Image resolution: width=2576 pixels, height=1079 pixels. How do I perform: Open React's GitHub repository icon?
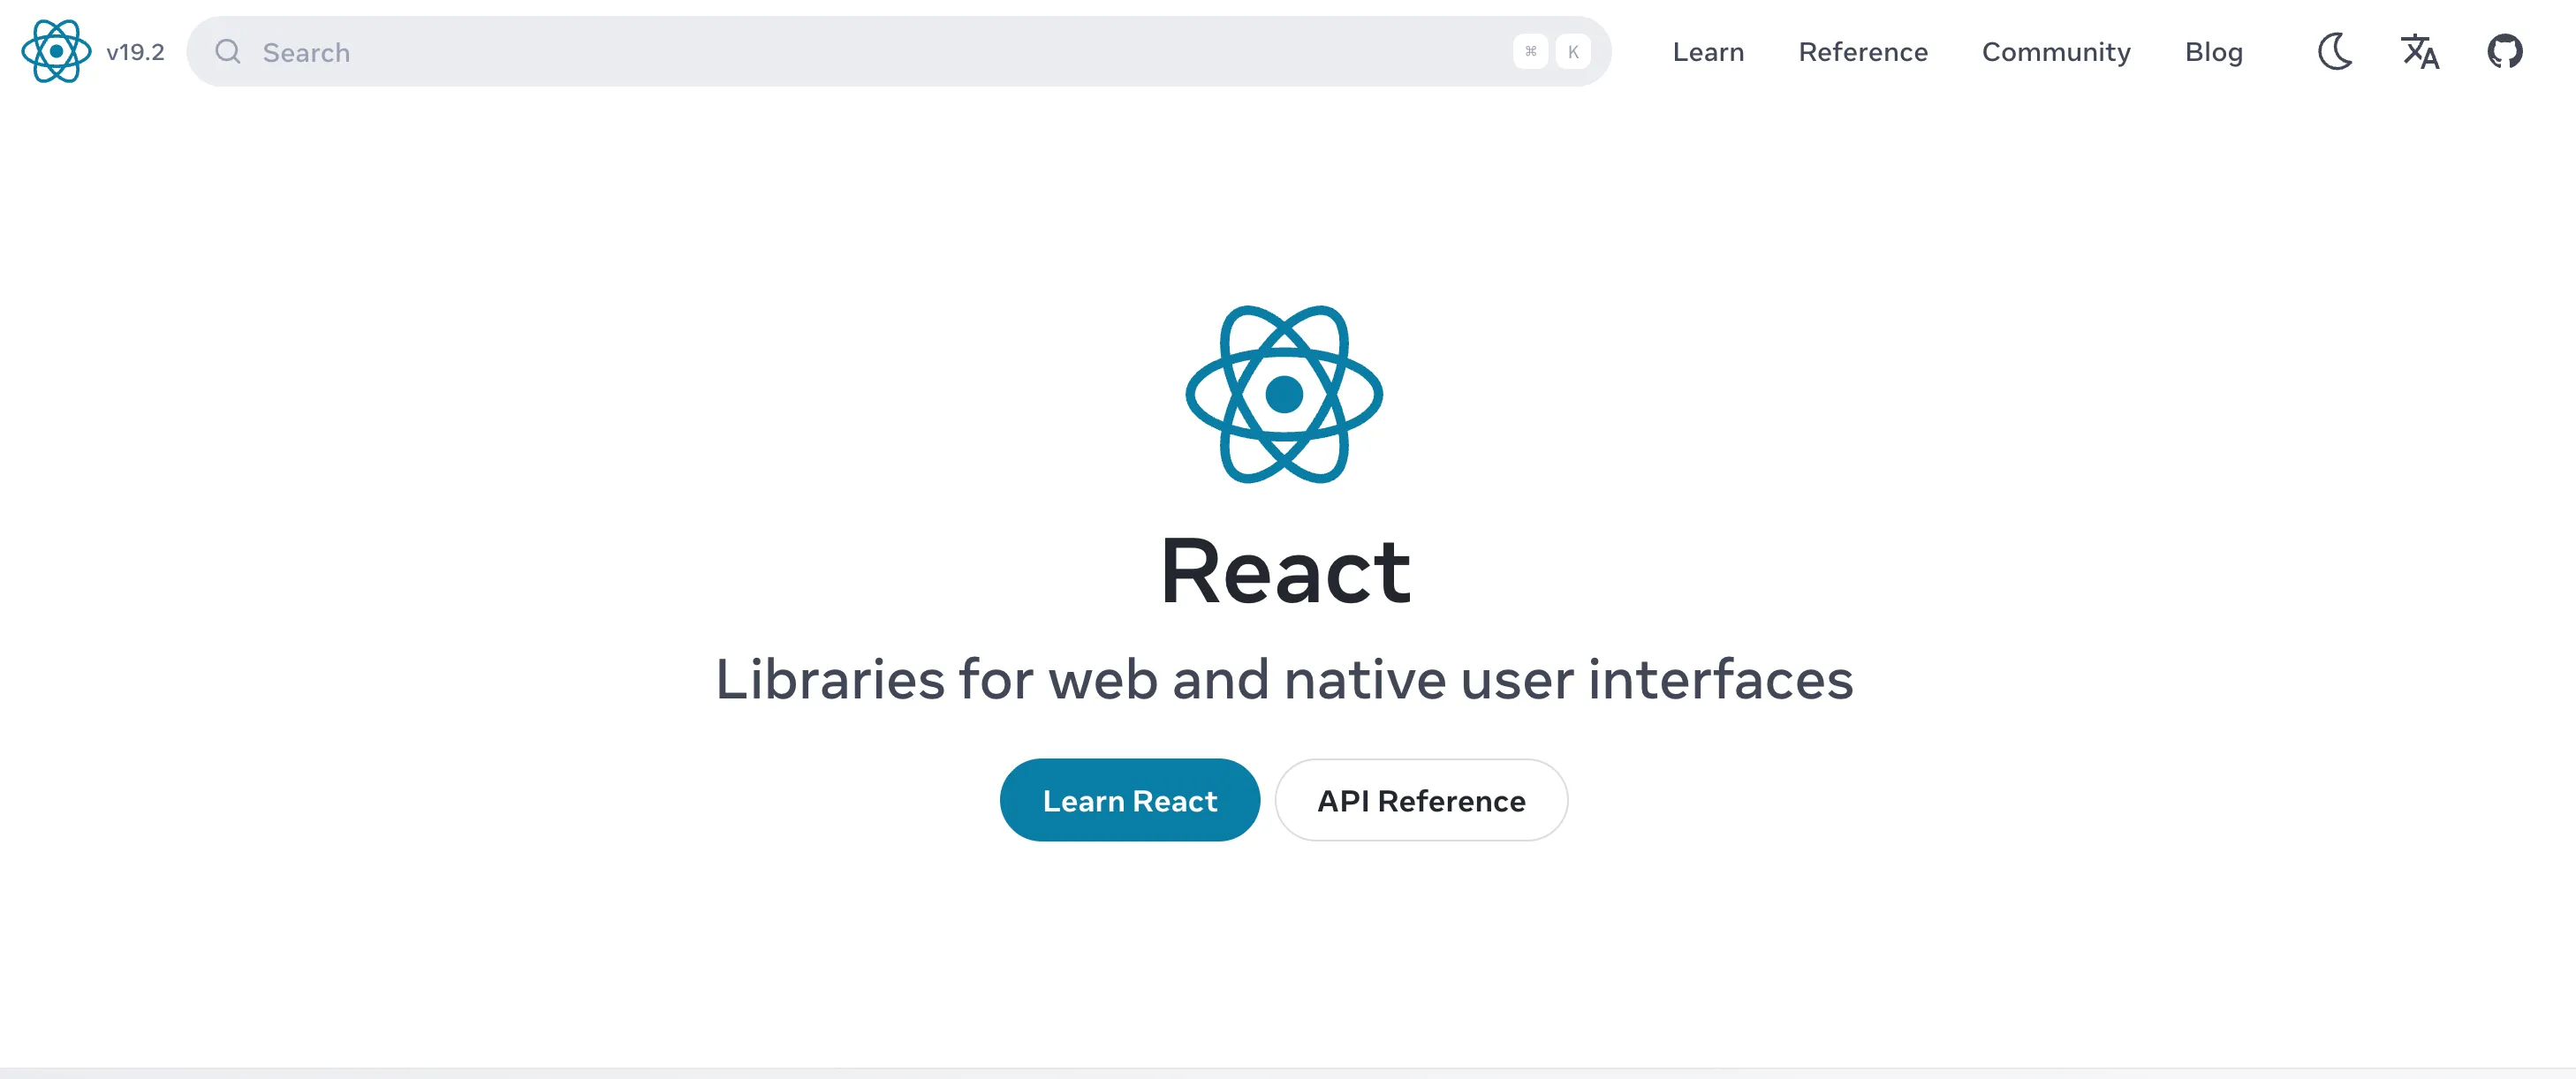click(x=2506, y=52)
